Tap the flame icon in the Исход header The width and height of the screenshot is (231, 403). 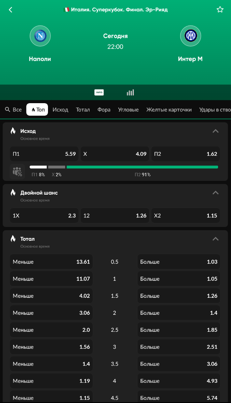[x=13, y=131]
